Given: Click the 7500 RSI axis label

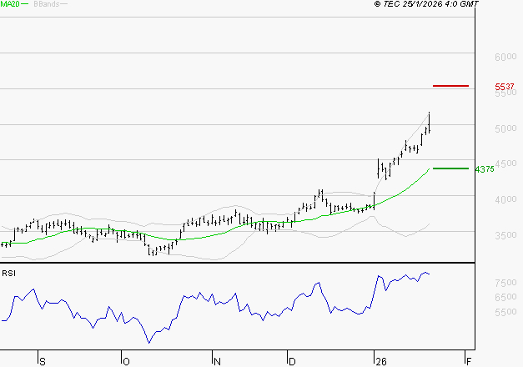Looking at the screenshot, I should point(505,283).
